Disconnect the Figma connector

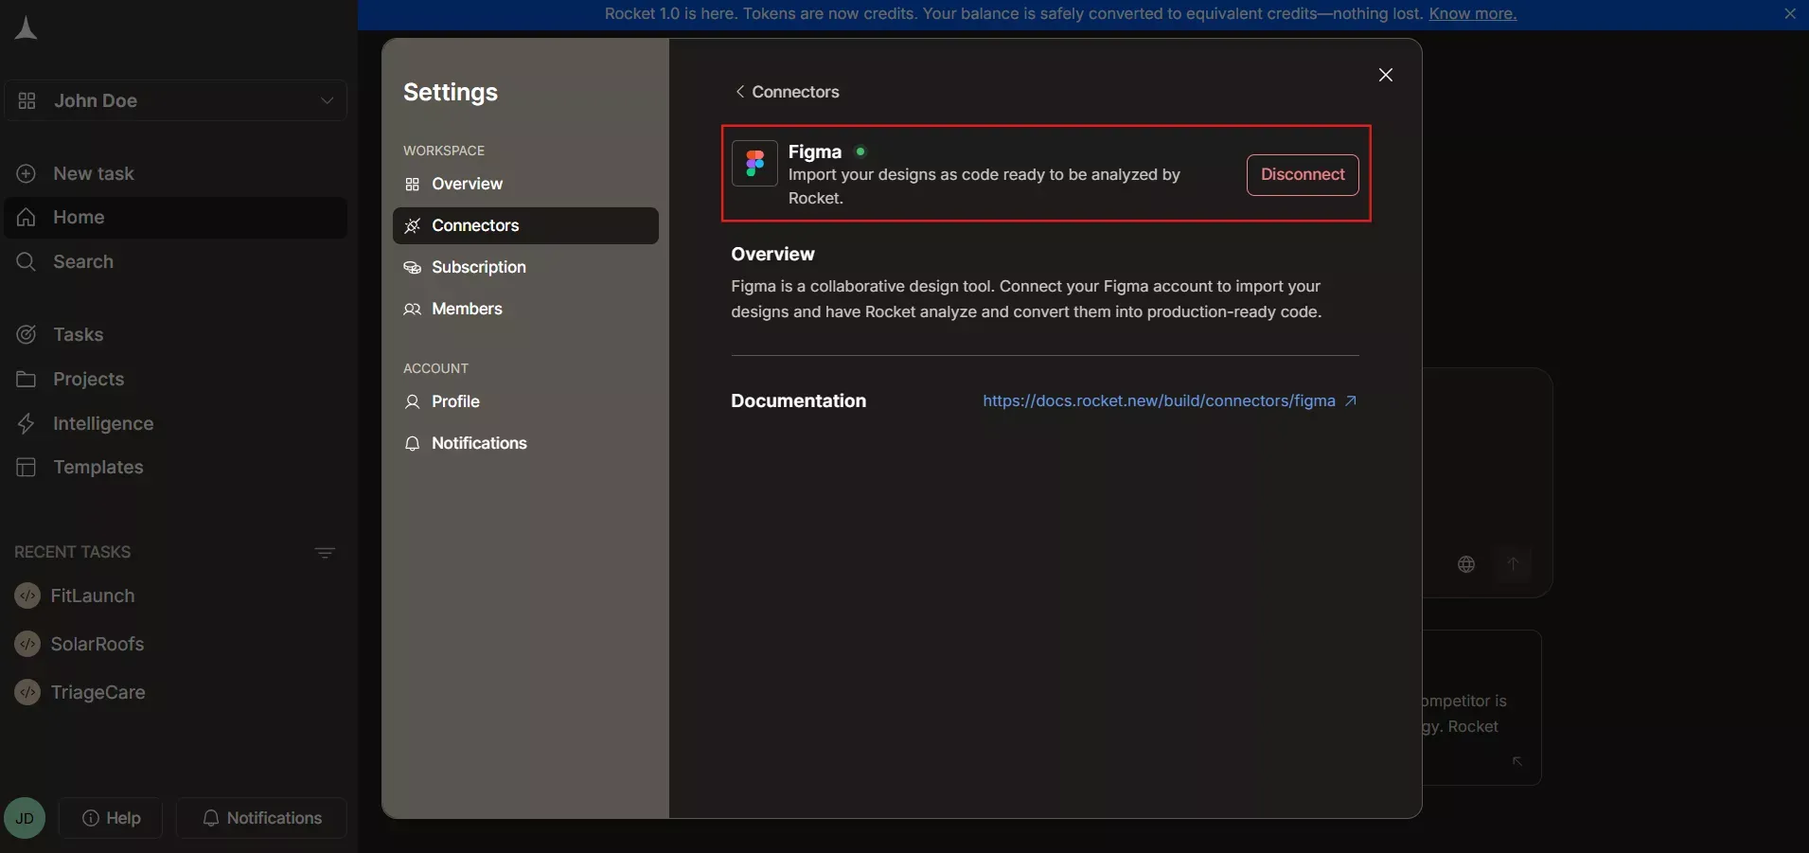pyautogui.click(x=1303, y=175)
